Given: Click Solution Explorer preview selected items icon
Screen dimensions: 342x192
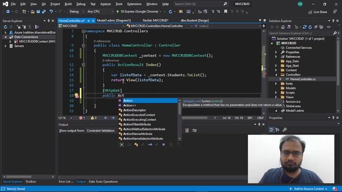Looking at the screenshot, I should [x=329, y=27].
